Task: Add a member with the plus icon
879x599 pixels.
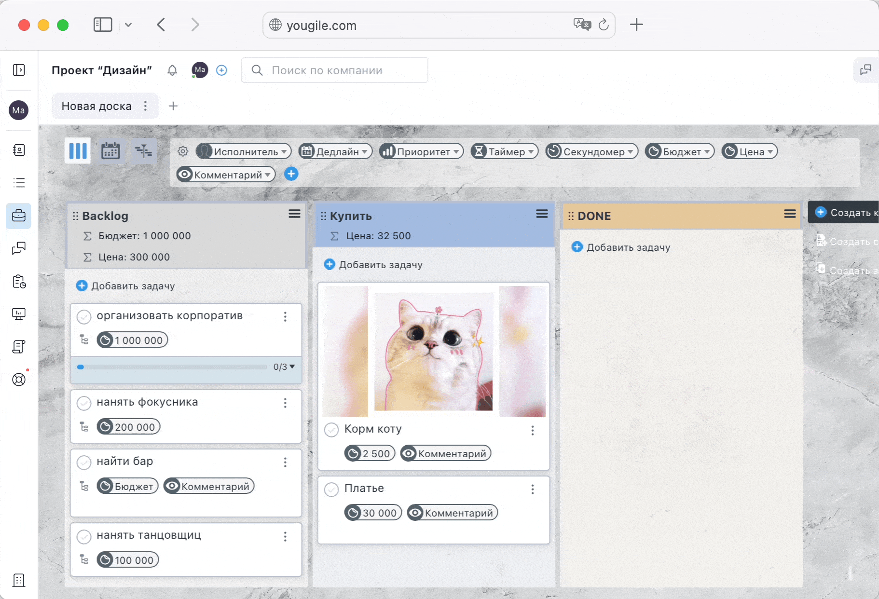Action: tap(221, 70)
